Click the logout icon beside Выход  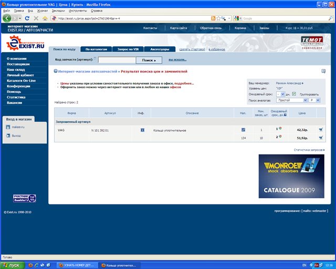coord(8,136)
